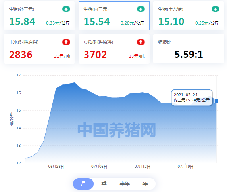Click the 2021-07-24 chart tooltip
The image size is (227, 192).
pos(192,98)
